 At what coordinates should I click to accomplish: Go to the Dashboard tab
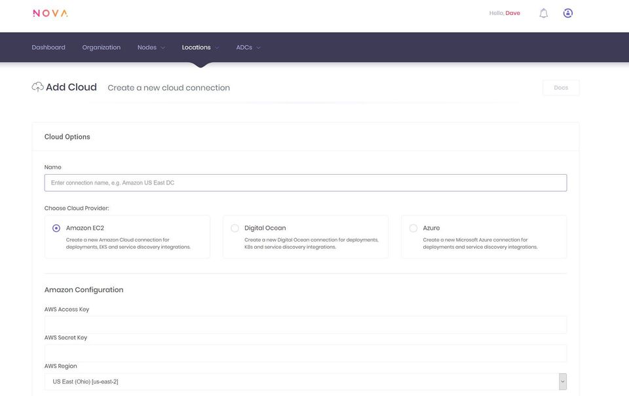(x=48, y=47)
